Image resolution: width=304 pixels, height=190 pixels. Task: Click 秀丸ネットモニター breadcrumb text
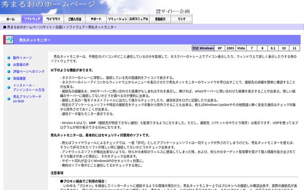[x=103, y=27]
